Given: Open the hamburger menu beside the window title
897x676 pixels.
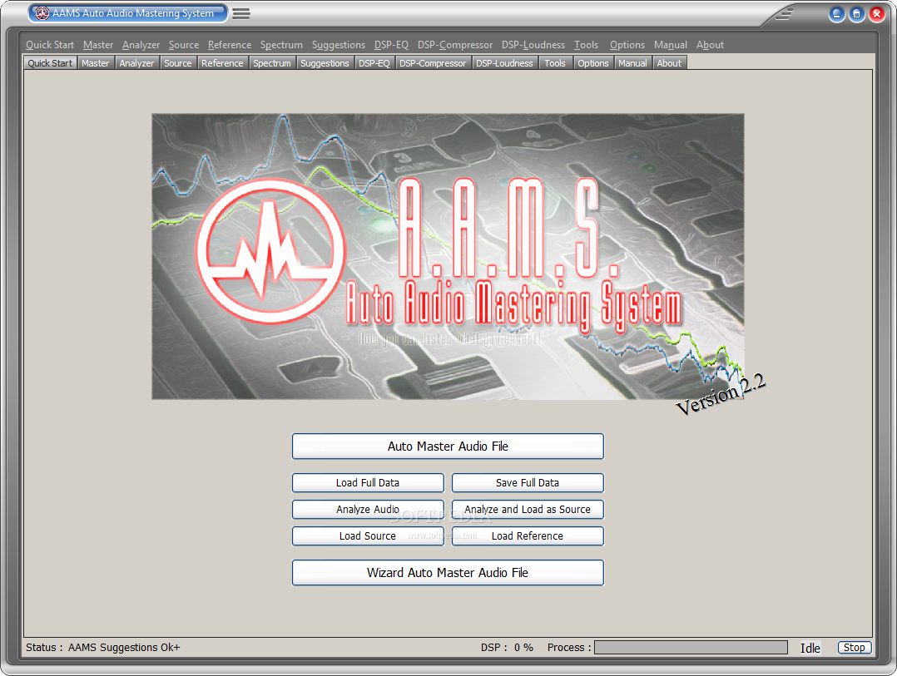Looking at the screenshot, I should coord(241,13).
